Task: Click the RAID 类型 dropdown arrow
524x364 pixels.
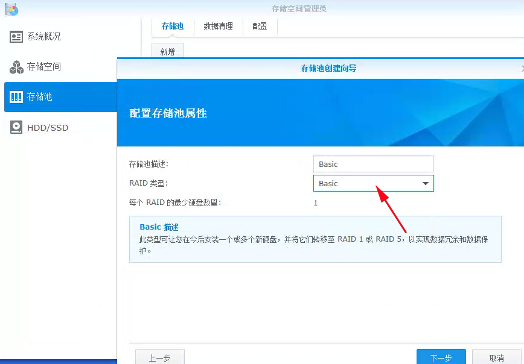Action: (426, 183)
